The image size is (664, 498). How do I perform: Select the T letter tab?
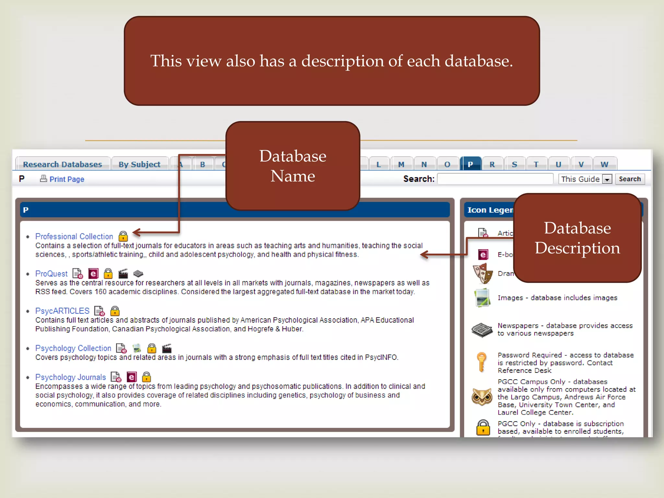click(x=536, y=164)
